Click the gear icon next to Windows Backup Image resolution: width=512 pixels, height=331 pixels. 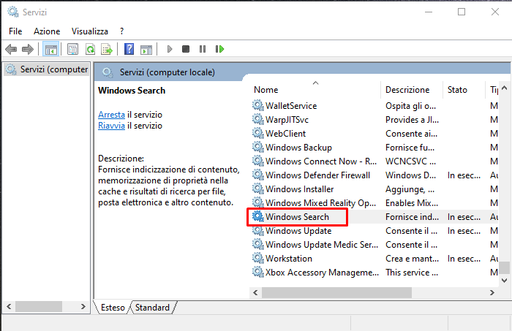click(258, 148)
